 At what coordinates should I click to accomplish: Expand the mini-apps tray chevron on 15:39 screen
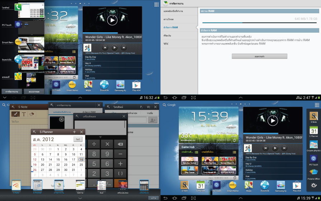pos(241,198)
